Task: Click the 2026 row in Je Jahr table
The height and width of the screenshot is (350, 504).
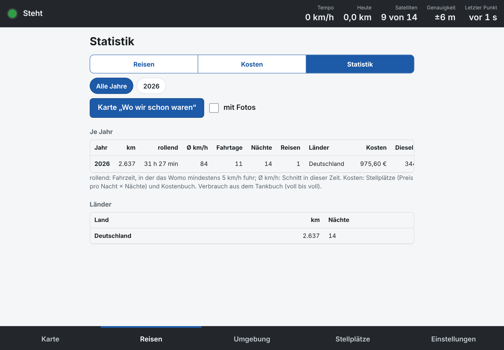Action: [x=252, y=164]
